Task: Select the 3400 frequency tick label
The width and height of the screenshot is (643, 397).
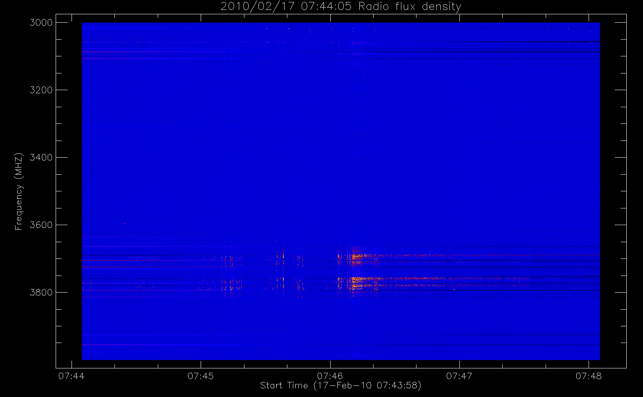Action: 41,158
